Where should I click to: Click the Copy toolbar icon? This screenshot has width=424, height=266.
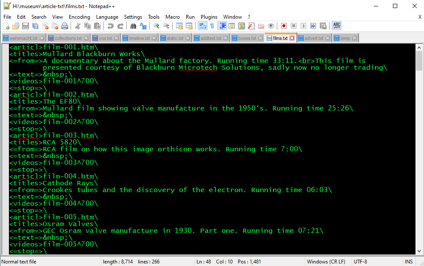pos(87,26)
